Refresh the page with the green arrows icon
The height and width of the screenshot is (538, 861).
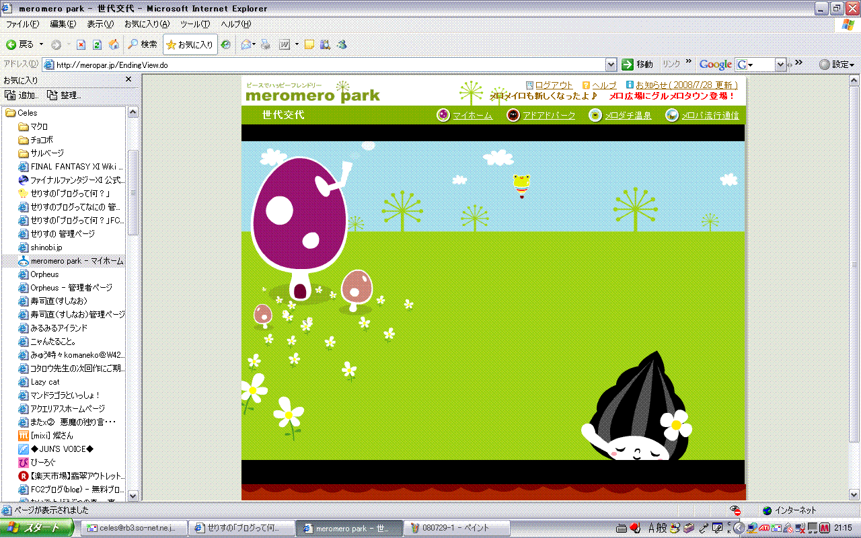pyautogui.click(x=97, y=44)
